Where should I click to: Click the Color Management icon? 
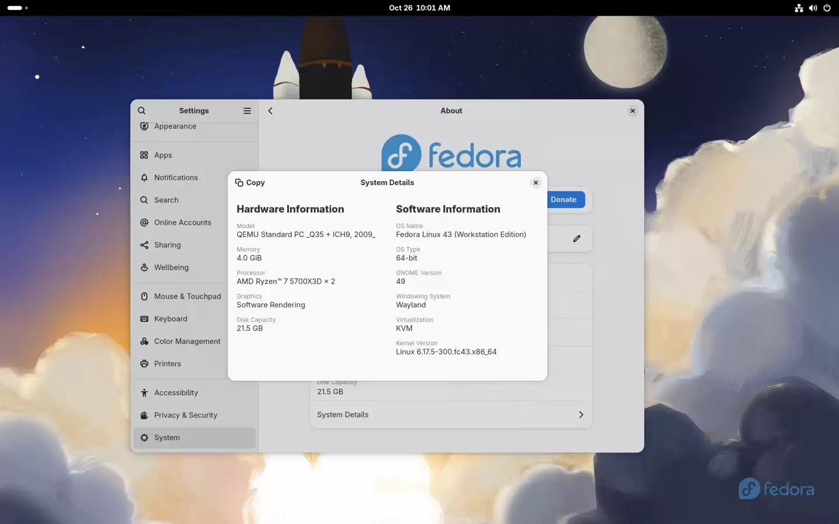[144, 341]
